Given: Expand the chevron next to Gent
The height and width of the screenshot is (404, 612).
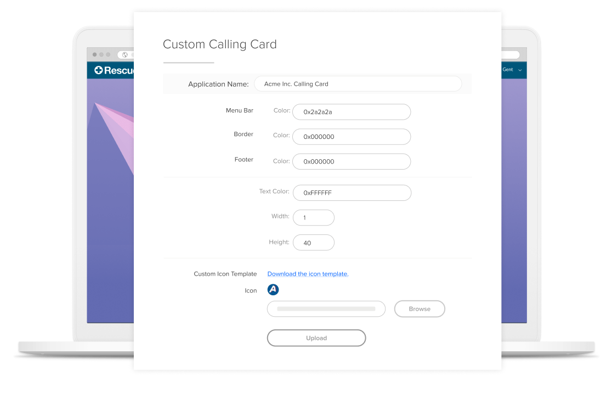Looking at the screenshot, I should point(520,70).
